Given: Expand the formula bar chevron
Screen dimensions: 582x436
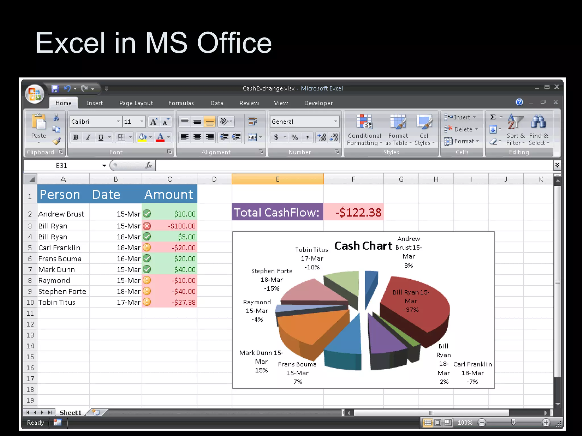Looking at the screenshot, I should click(x=557, y=165).
